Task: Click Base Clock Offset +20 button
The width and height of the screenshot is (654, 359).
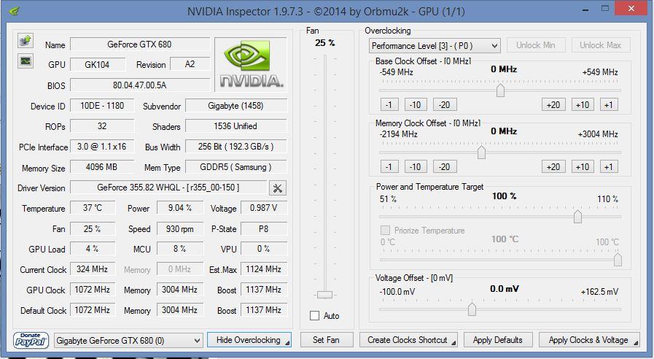Action: pyautogui.click(x=553, y=104)
